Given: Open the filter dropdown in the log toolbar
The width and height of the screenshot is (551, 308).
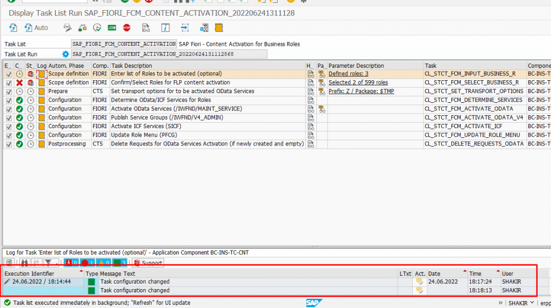Looking at the screenshot, I should tap(51, 263).
